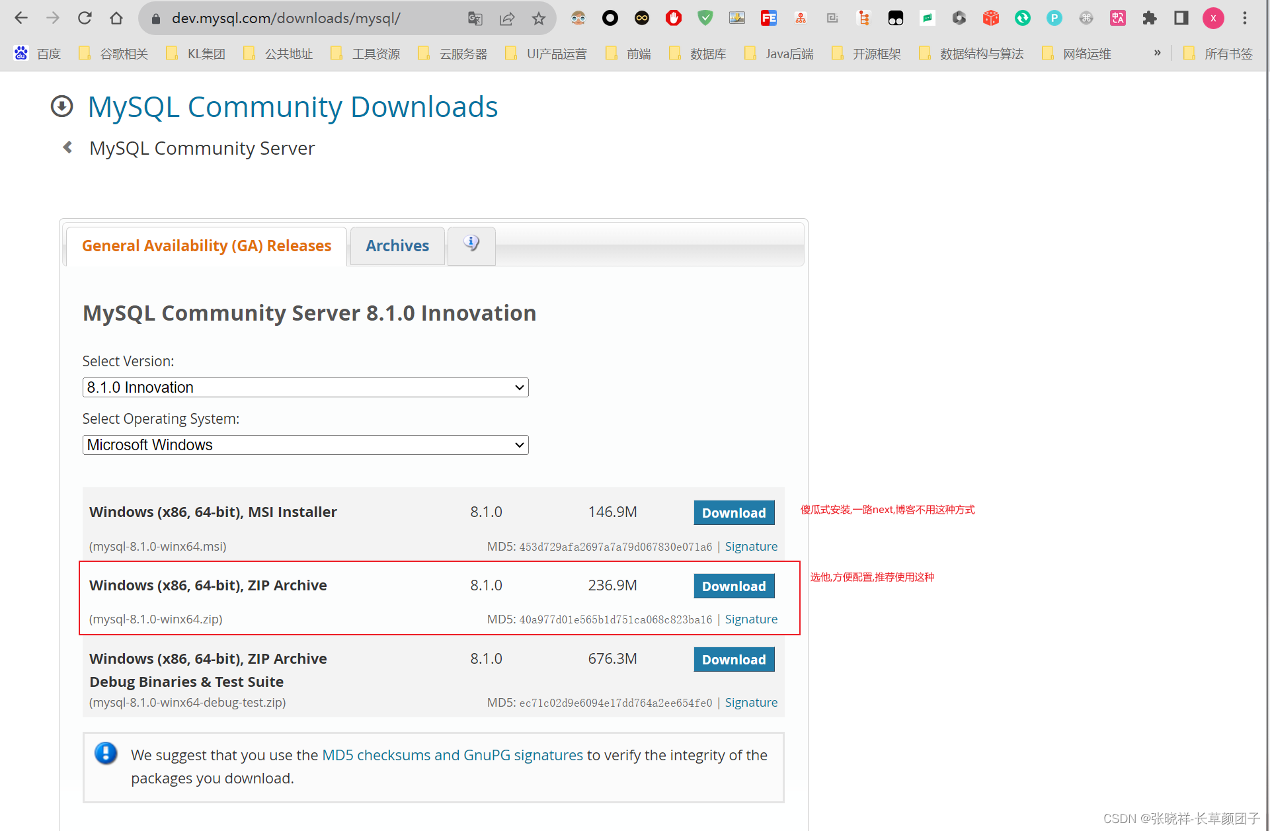This screenshot has height=831, width=1270.
Task: Open the 谷歌相关 bookmark folder
Action: coord(113,54)
